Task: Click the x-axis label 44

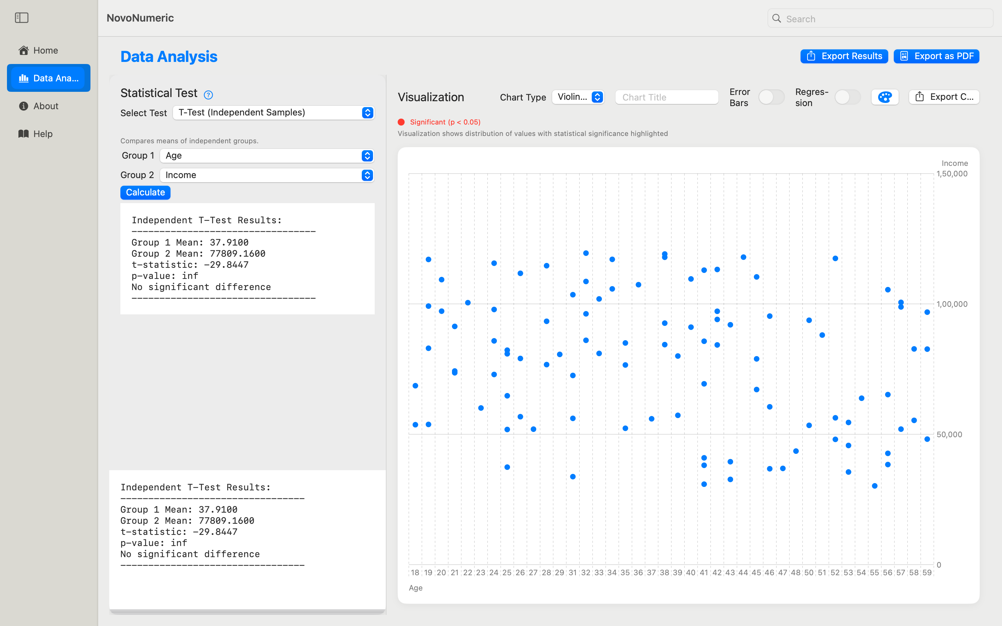Action: point(743,572)
